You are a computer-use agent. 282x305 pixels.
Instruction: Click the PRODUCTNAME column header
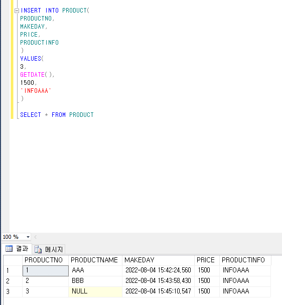click(95, 260)
